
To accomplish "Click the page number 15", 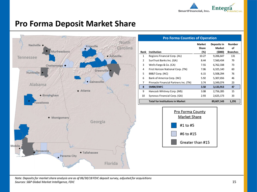I will click(x=234, y=182).
